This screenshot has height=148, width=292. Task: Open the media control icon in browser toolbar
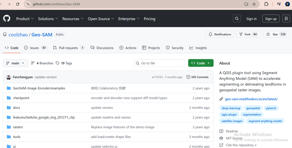279,4
